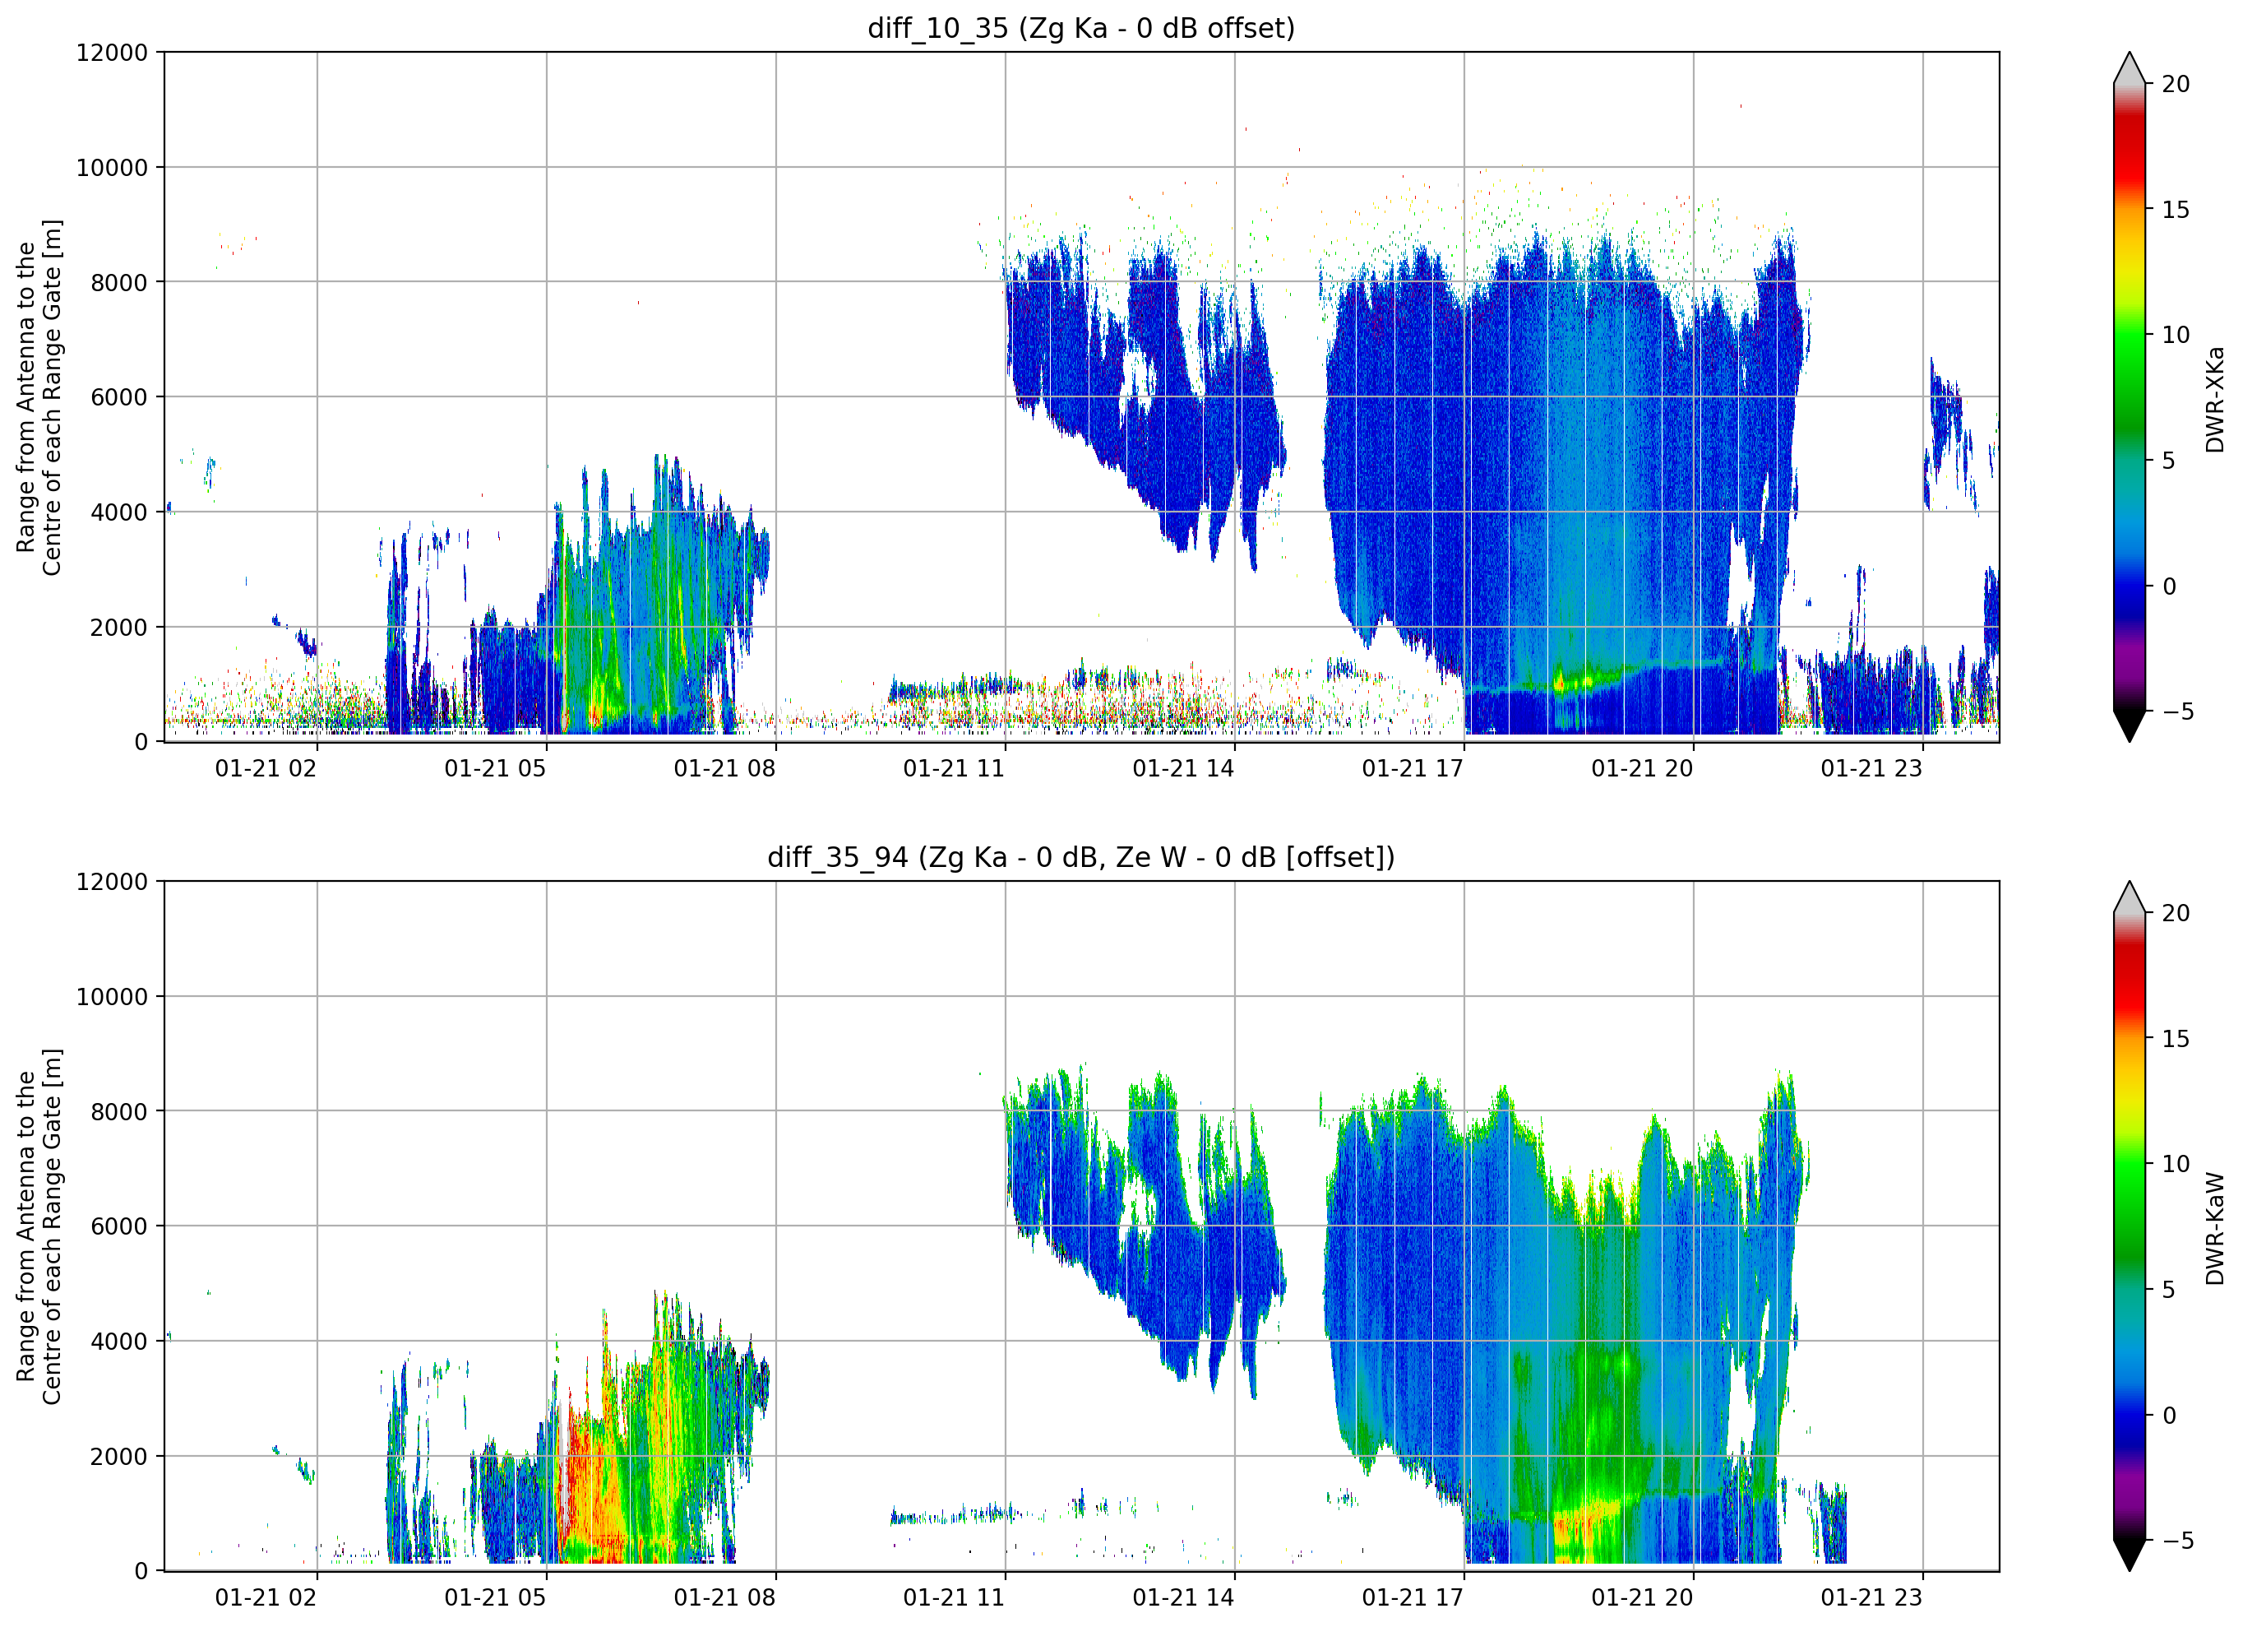Click x-tick "01-21 23" under diff_10_35 plot
This screenshot has height=1627, width=2243.
(1872, 768)
